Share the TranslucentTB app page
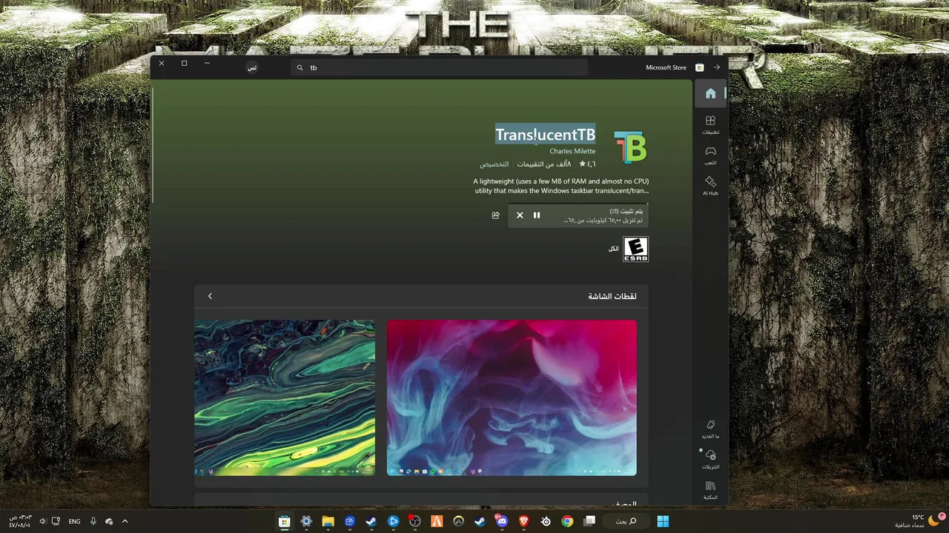The image size is (949, 533). 495,215
